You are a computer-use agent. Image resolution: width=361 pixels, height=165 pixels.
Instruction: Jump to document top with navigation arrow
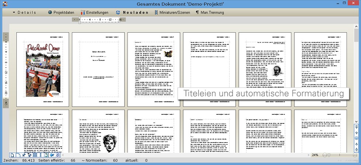[356, 127]
